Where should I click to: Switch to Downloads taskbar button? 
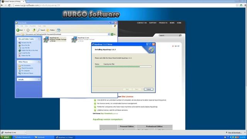click(x=44, y=137)
